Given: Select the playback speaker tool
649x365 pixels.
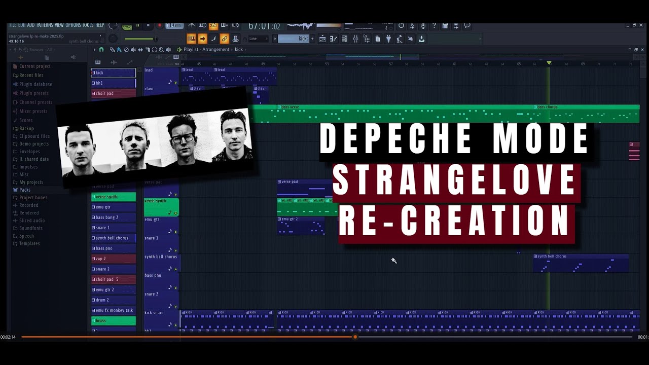Looking at the screenshot, I should pyautogui.click(x=168, y=50).
